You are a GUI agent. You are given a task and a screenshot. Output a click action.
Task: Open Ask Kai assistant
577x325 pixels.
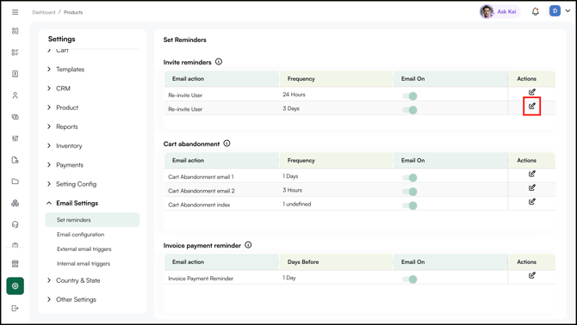(x=499, y=12)
